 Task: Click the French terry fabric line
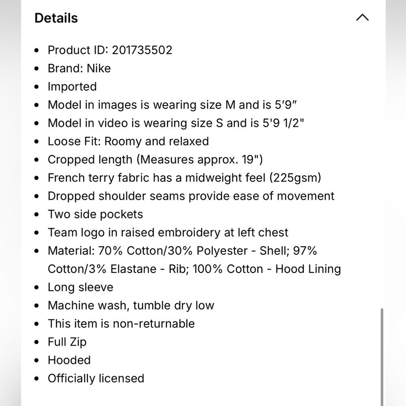pos(185,178)
